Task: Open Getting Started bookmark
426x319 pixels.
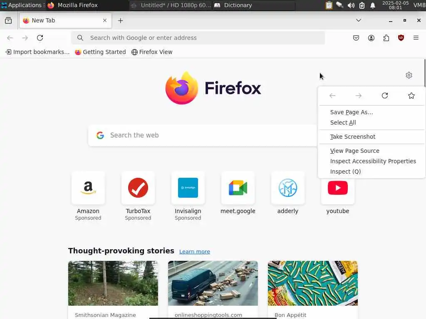Action: (100, 52)
